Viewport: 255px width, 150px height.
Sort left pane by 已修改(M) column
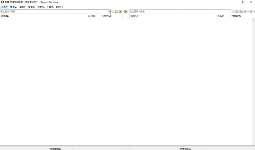tap(111, 16)
